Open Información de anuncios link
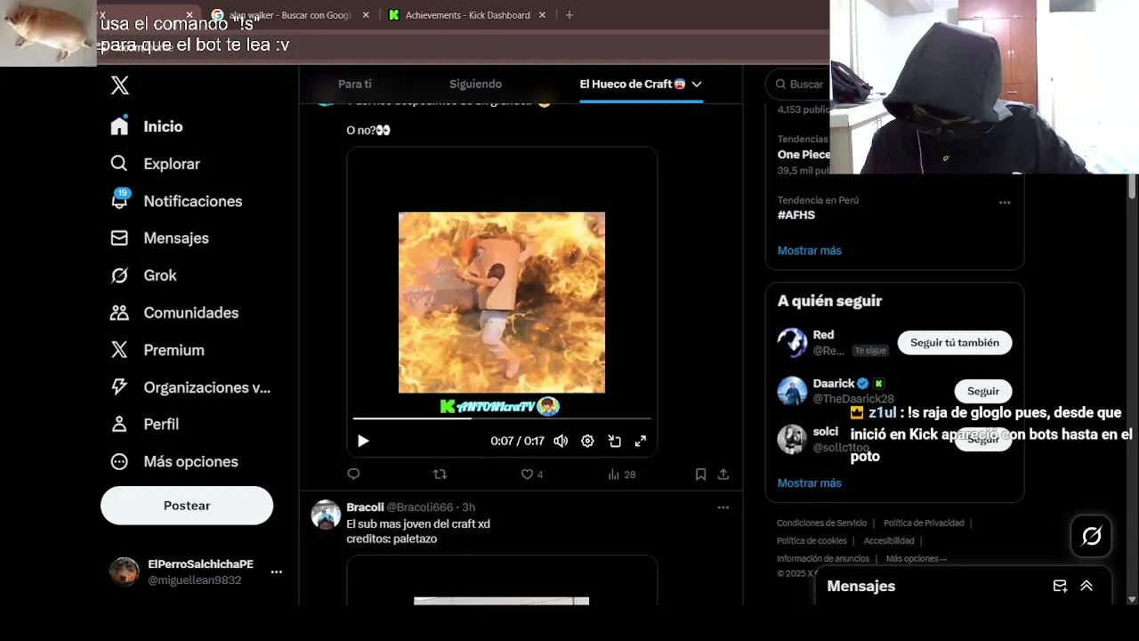Screen dimensions: 1139x641 click(823, 558)
